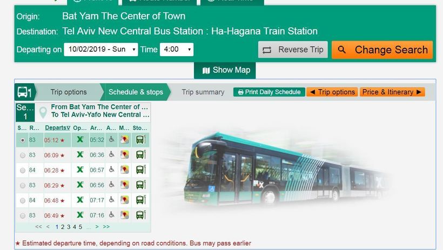Switch to the Trip options tab
This screenshot has width=443, height=250.
[x=69, y=92]
